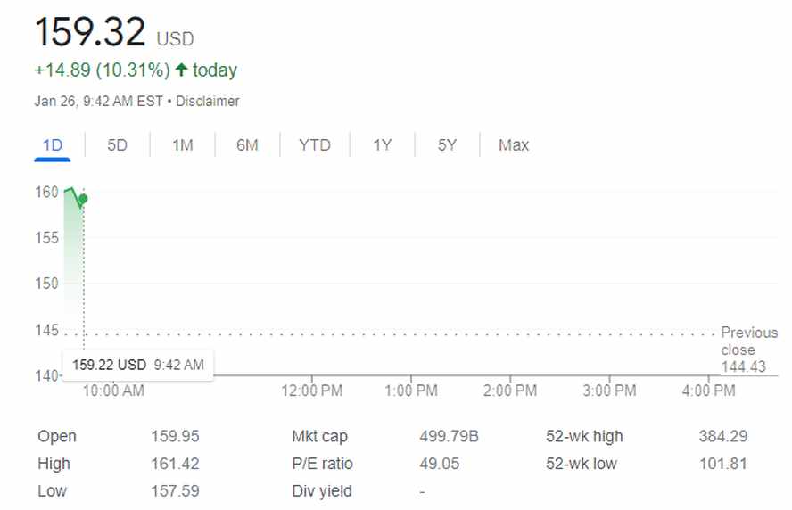The image size is (792, 510).
Task: Switch to the 1Y chart view
Action: click(x=382, y=145)
